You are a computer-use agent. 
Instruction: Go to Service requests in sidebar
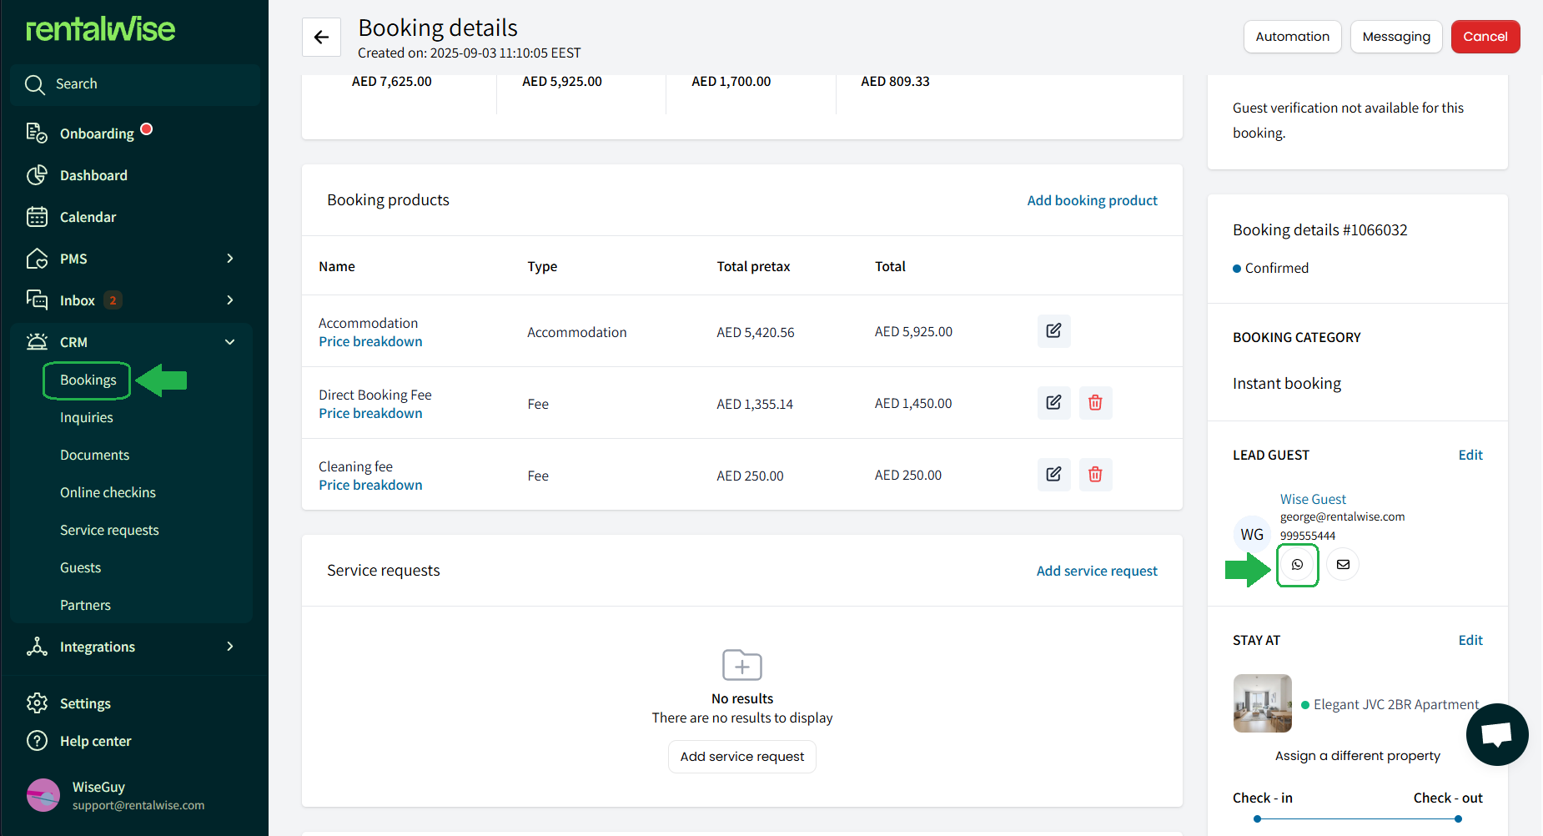(109, 531)
